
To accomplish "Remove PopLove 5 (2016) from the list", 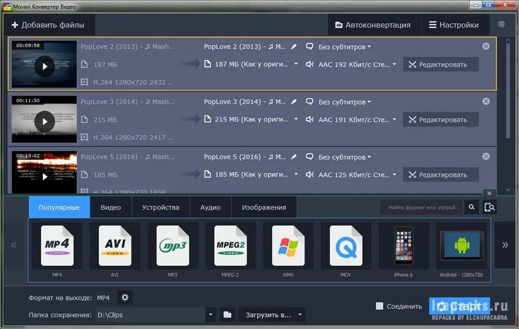I will [x=486, y=156].
